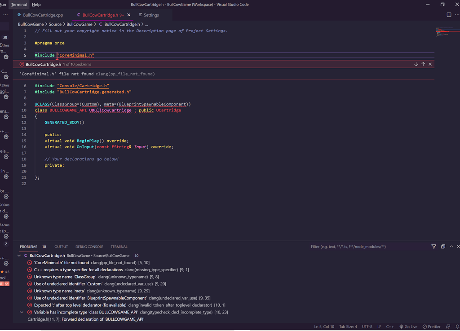Image resolution: width=460 pixels, height=331 pixels.
Task: Select C++ language mode in status bar
Action: pyautogui.click(x=390, y=327)
